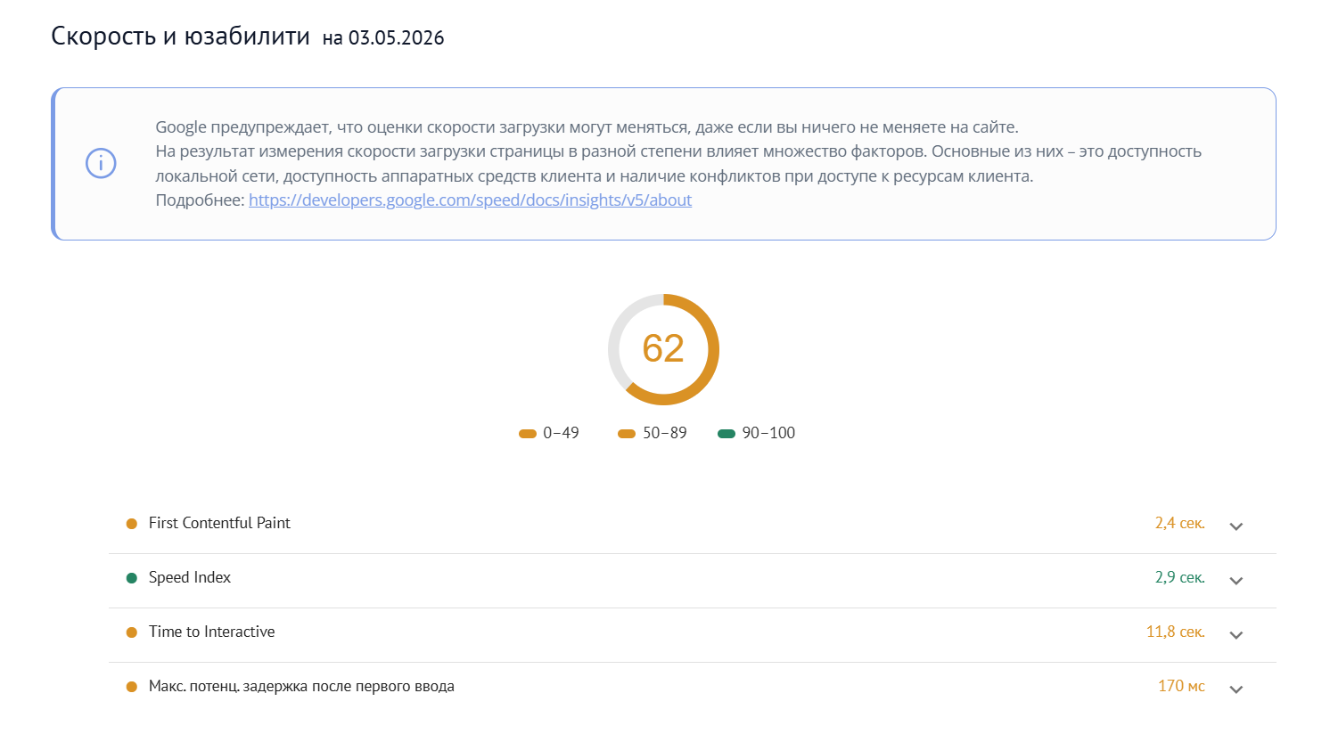Click the 2,9 сек. value
This screenshot has height=734, width=1330.
[x=1179, y=577]
